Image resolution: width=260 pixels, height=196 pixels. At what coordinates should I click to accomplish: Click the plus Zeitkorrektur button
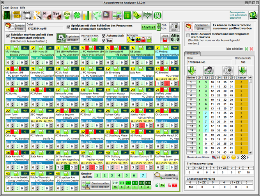click(x=159, y=25)
